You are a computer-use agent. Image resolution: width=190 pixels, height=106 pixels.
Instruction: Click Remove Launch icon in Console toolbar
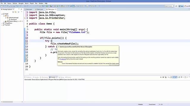pos(163,77)
